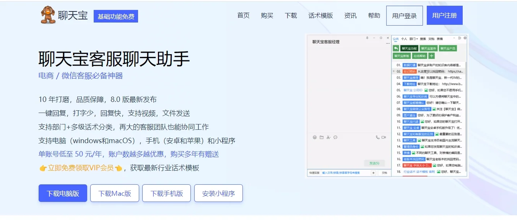This screenshot has height=221, width=517.
Task: Click the 文档 button at chat bottom
Action: pyautogui.click(x=384, y=173)
